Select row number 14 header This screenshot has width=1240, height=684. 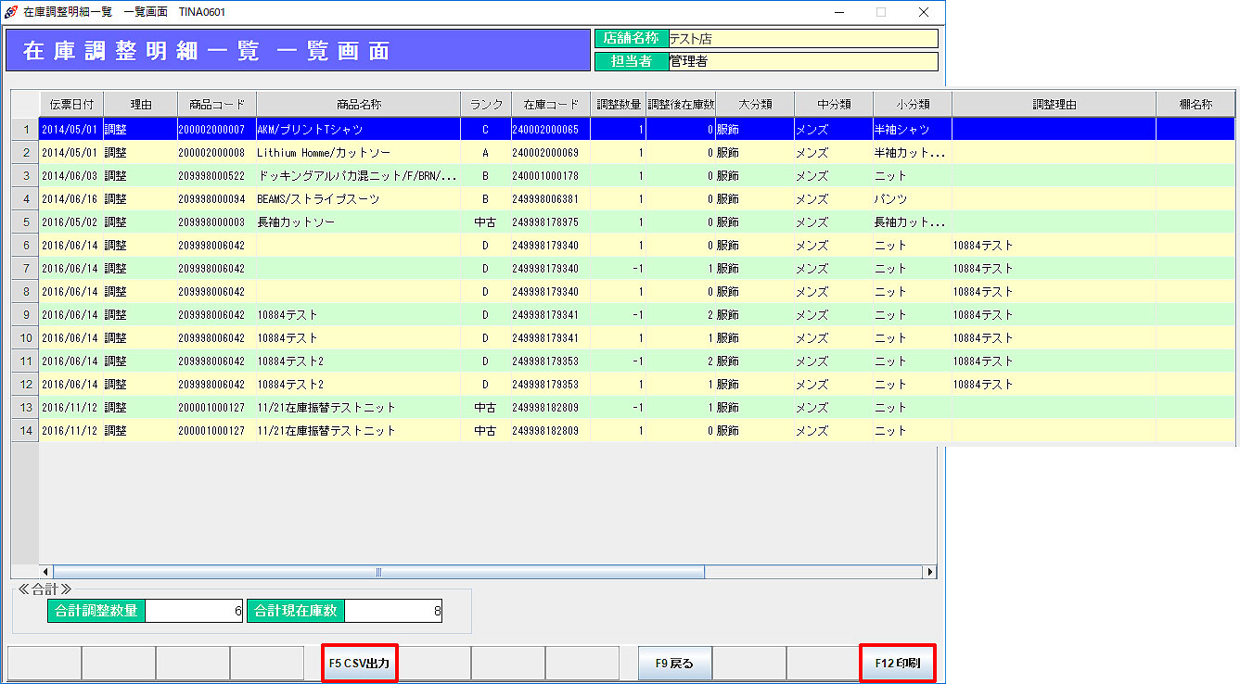pos(25,431)
